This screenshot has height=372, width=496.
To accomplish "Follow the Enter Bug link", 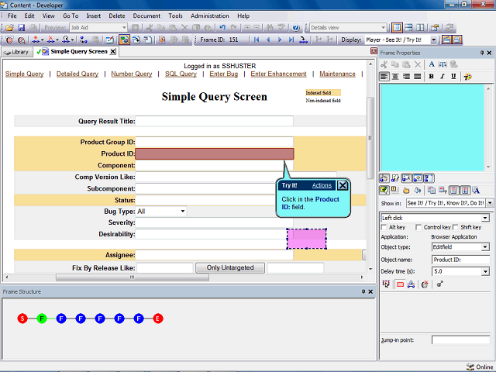I will tap(224, 74).
